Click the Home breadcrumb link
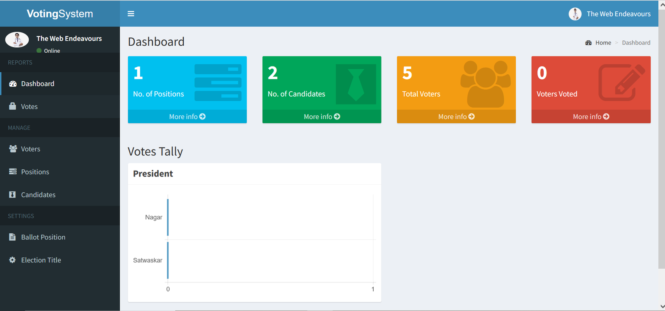The width and height of the screenshot is (665, 311). 603,43
